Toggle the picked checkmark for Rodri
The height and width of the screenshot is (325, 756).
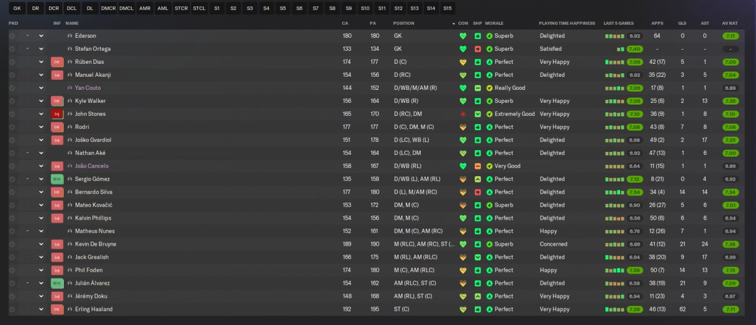[x=12, y=127]
